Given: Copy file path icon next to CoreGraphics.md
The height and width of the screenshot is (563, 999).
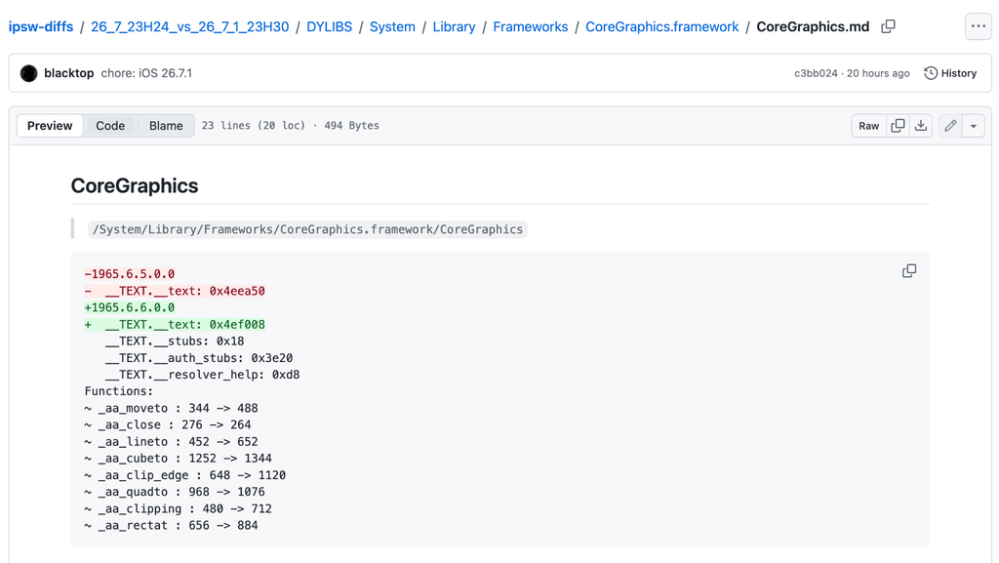Looking at the screenshot, I should (888, 26).
